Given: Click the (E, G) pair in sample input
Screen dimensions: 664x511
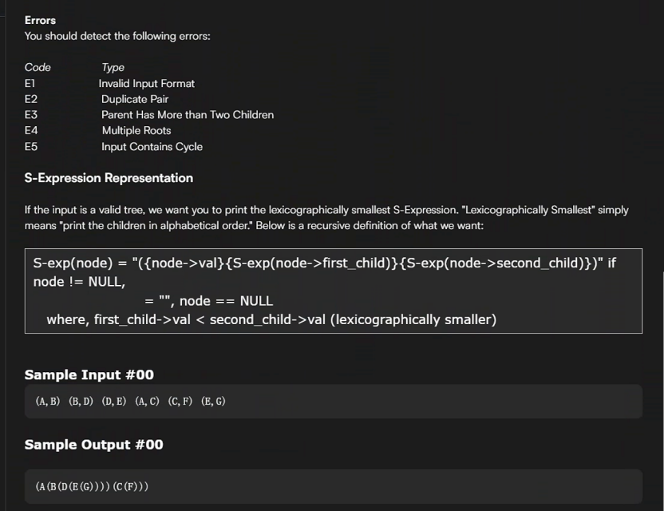Looking at the screenshot, I should [x=213, y=402].
